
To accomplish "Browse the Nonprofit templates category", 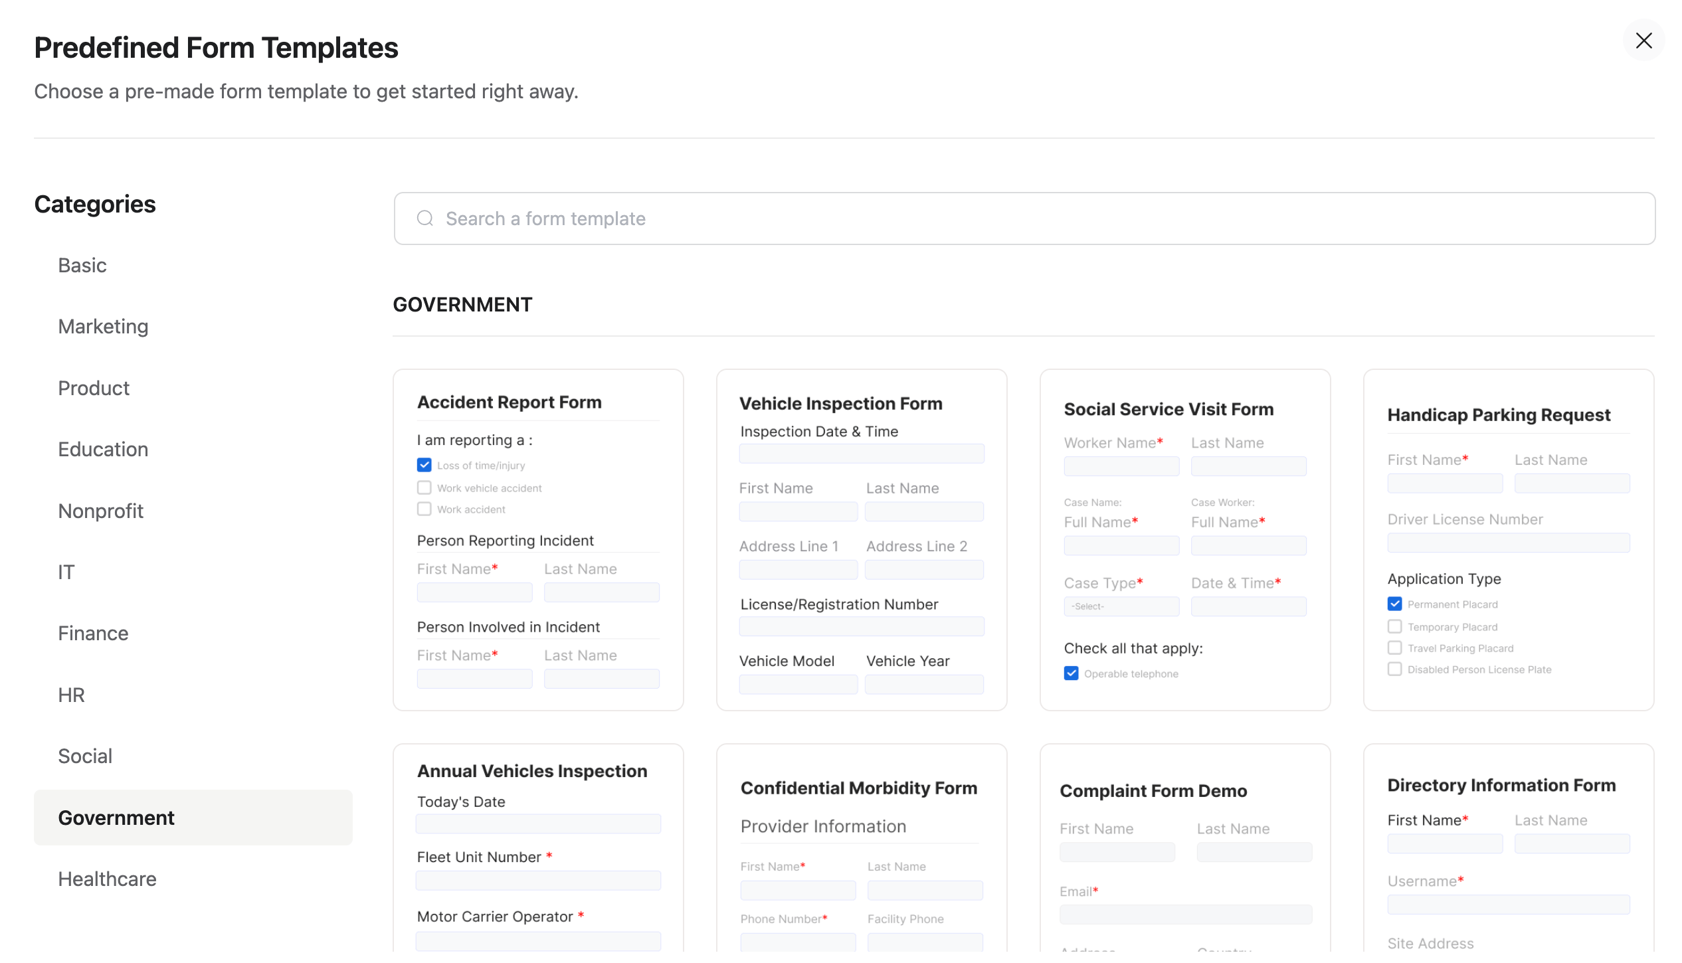I will point(101,511).
